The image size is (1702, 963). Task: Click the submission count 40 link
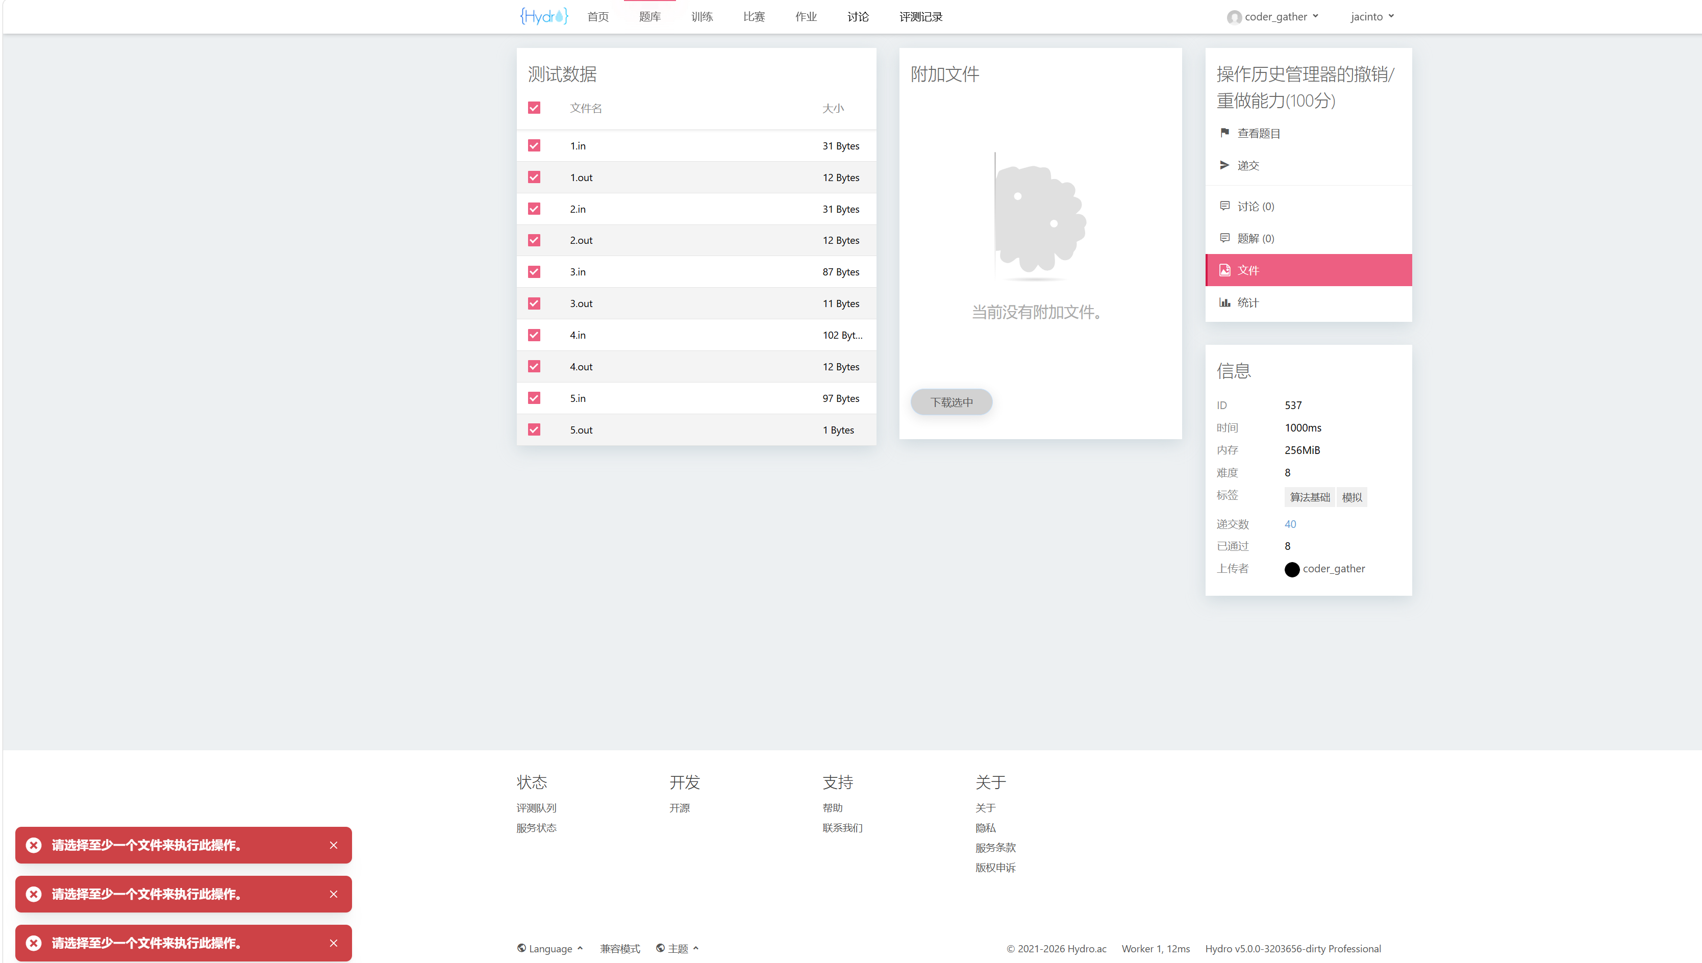tap(1290, 524)
